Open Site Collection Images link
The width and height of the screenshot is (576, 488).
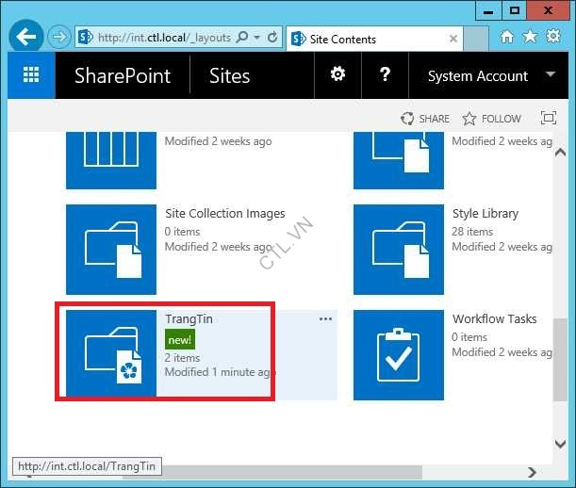tap(224, 214)
